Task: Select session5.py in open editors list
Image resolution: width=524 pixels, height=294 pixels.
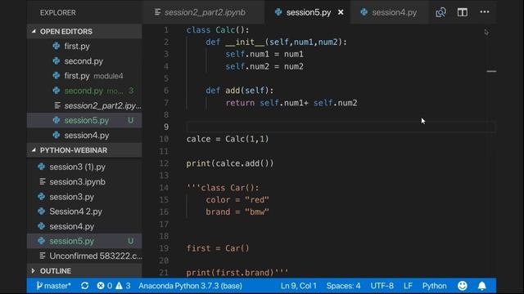Action: pos(84,120)
